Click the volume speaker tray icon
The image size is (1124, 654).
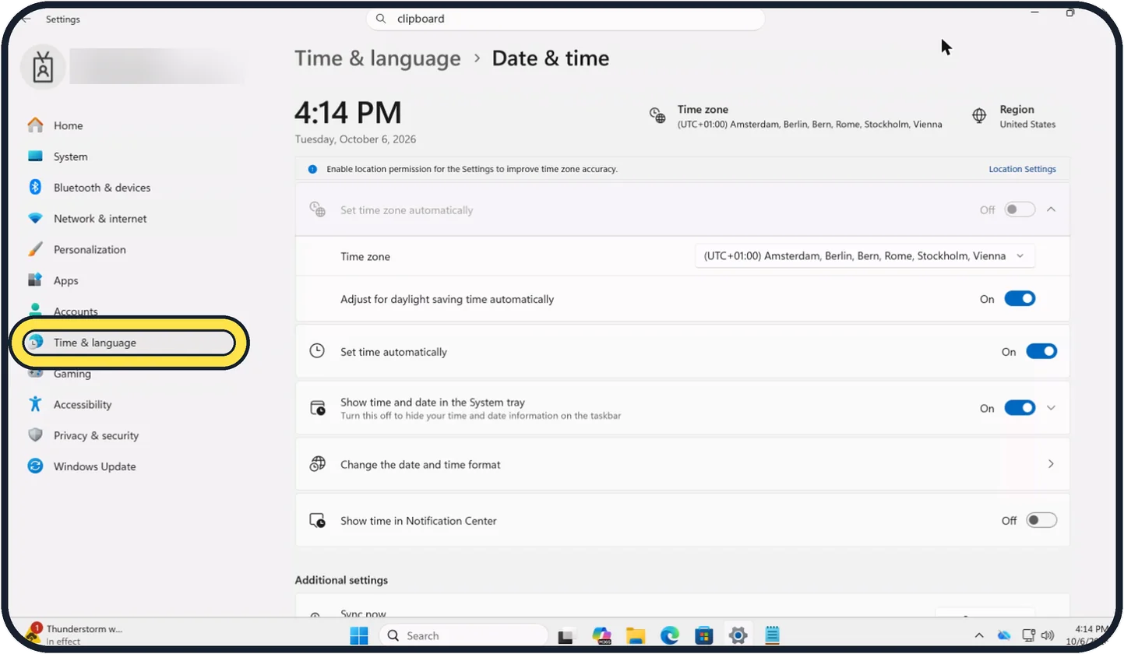(1048, 635)
